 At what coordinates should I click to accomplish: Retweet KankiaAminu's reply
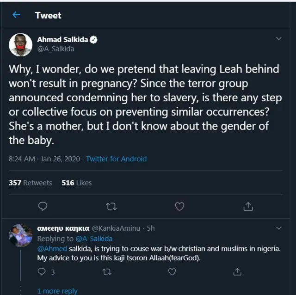click(107, 272)
